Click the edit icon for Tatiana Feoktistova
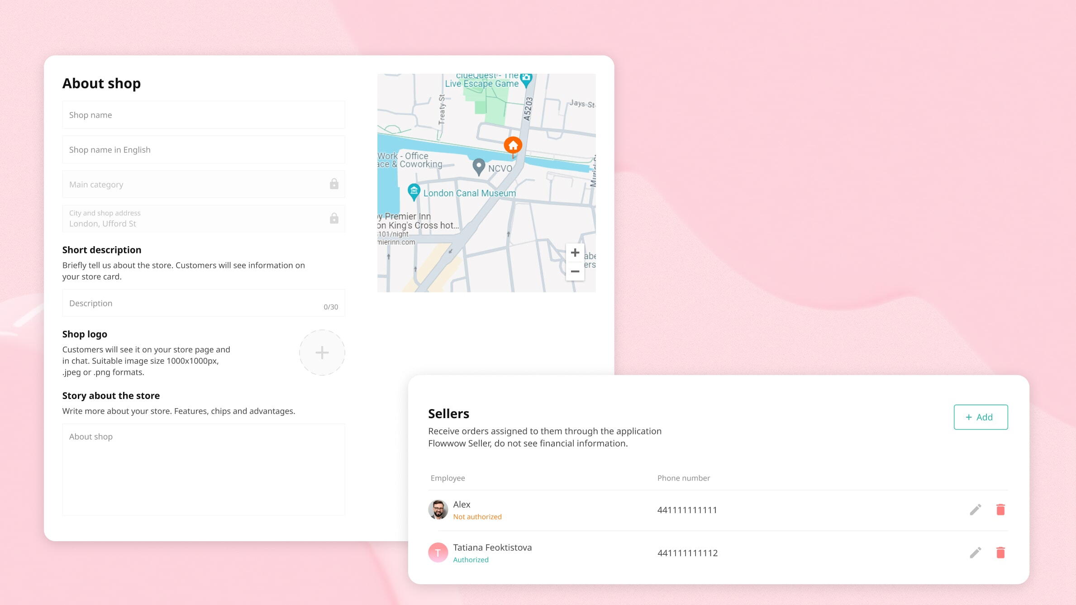Image resolution: width=1076 pixels, height=605 pixels. pyautogui.click(x=974, y=553)
